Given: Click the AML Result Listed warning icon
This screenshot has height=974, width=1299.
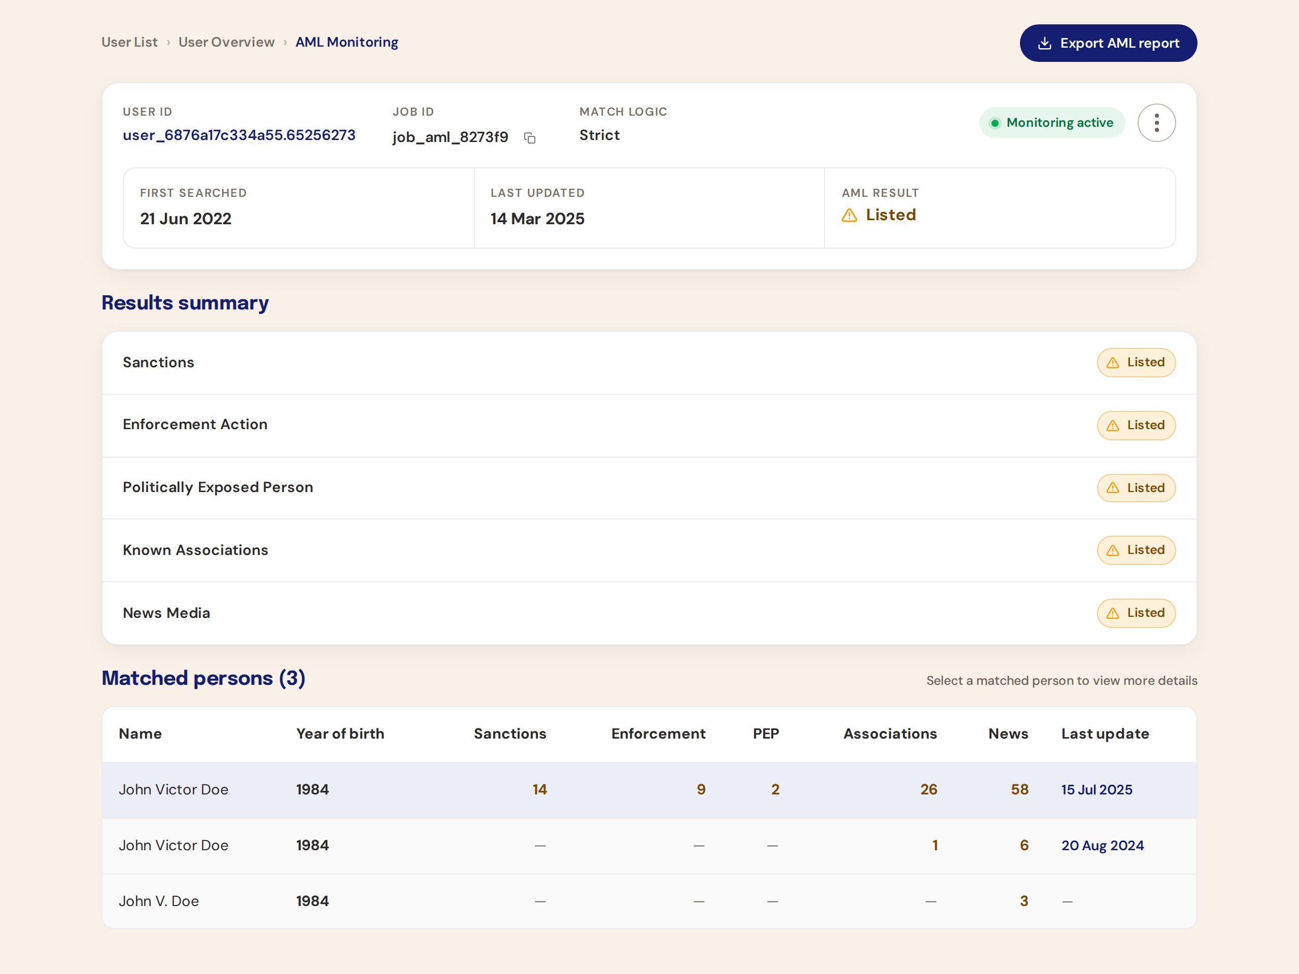Looking at the screenshot, I should [x=849, y=216].
